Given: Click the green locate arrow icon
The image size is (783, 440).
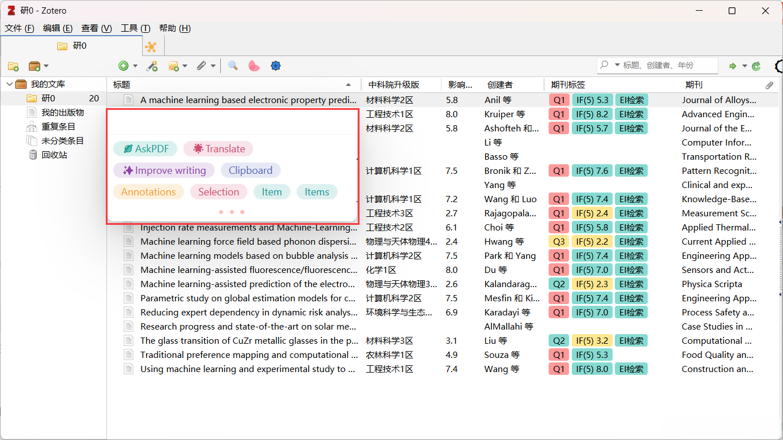Looking at the screenshot, I should click(733, 66).
